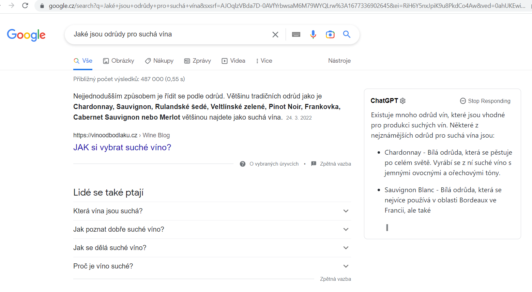532x292 pixels.
Task: Open the Více menu
Action: coord(264,61)
